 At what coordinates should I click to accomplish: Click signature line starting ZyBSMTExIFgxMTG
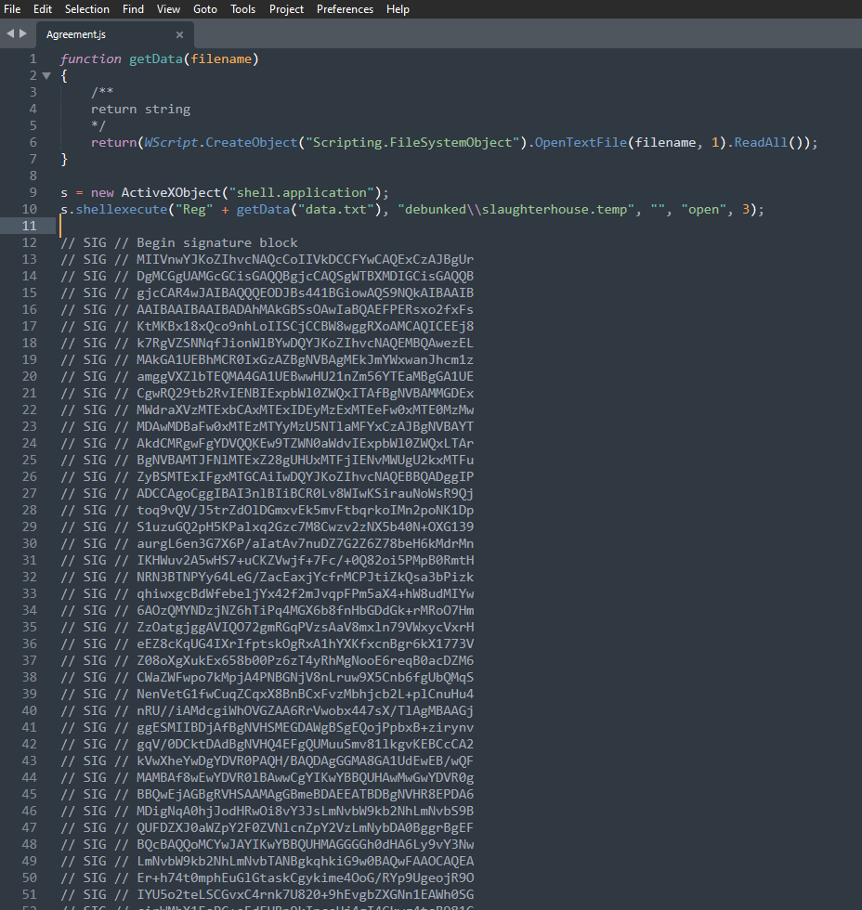(305, 476)
